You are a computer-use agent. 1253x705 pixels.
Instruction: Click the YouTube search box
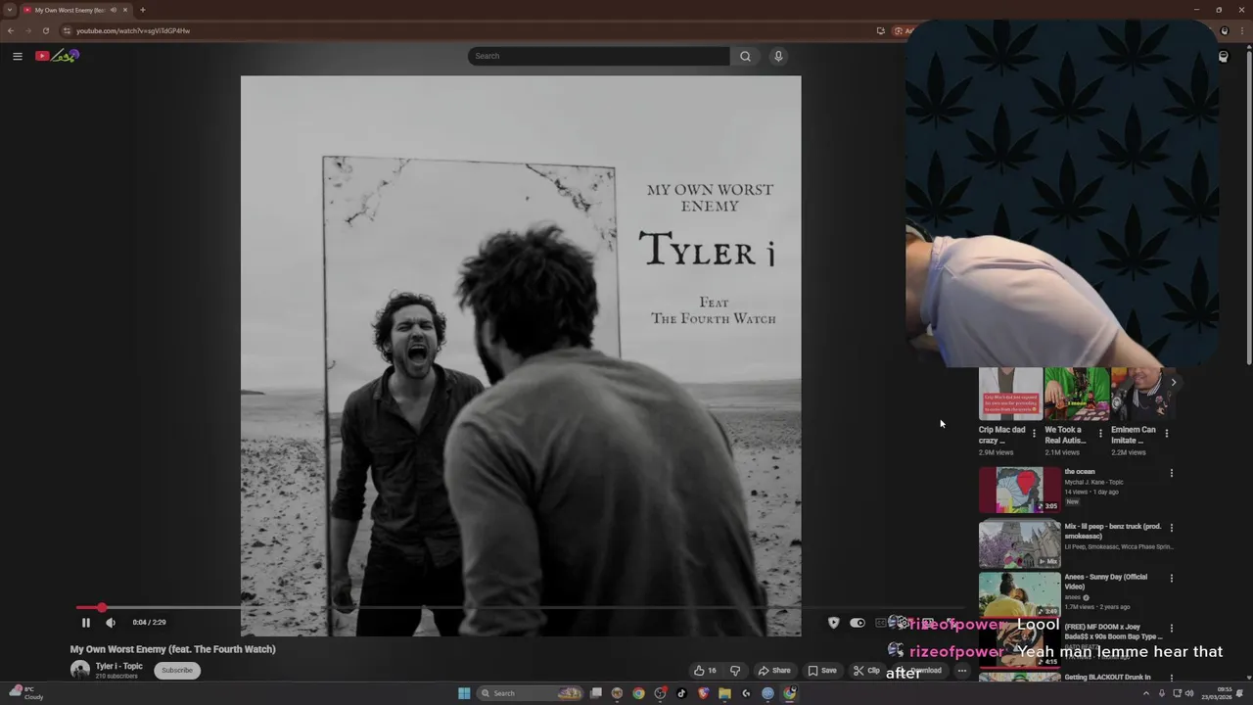pyautogui.click(x=598, y=56)
